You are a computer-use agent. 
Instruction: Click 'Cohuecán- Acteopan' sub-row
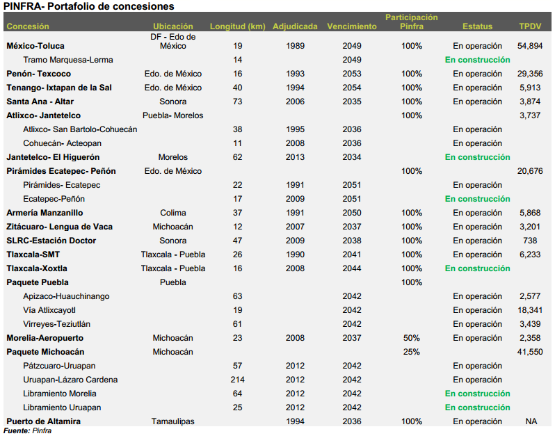[63, 143]
